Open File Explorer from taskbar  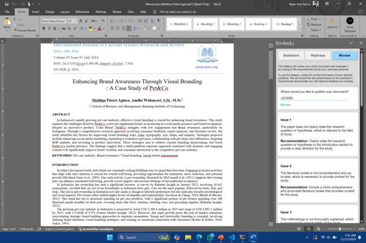tap(188, 238)
